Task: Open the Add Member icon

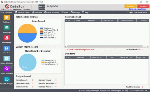Action: click(7, 38)
